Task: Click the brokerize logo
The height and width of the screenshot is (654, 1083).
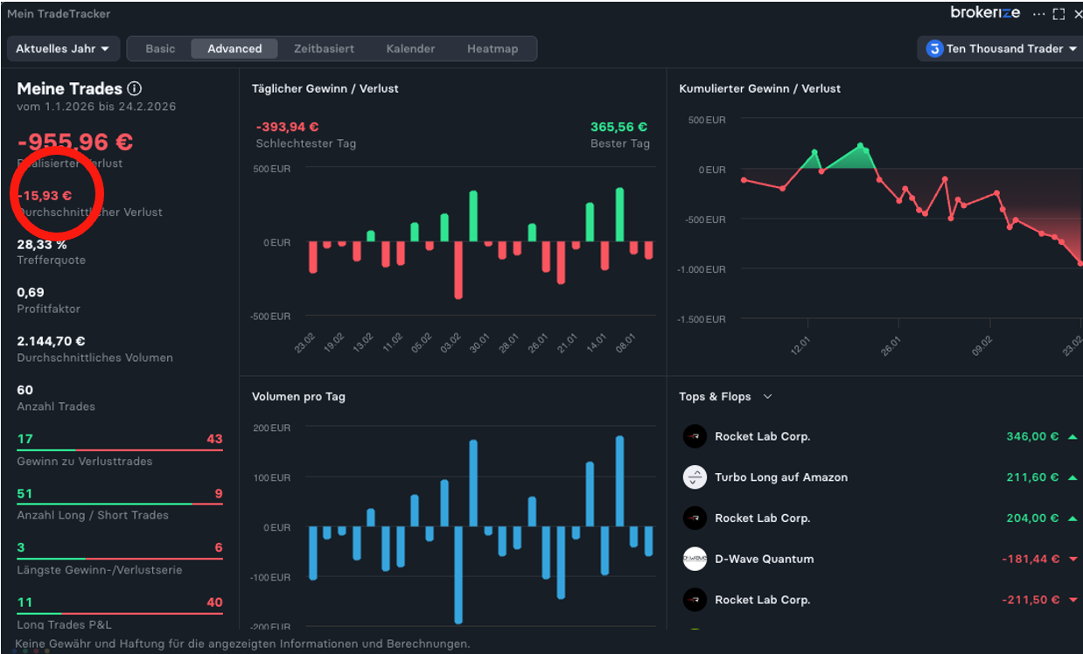Action: coord(985,13)
